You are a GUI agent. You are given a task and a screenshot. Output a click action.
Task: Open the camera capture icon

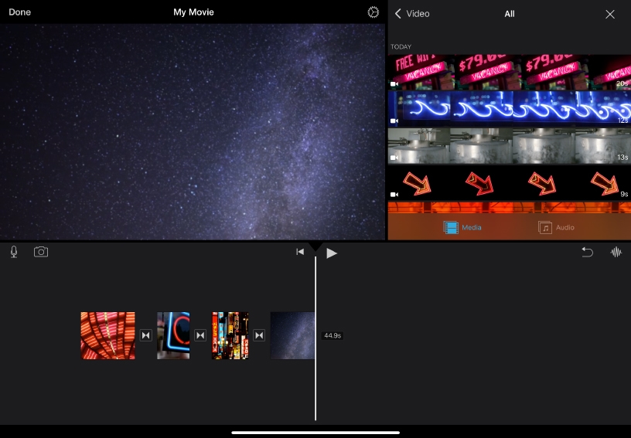click(41, 252)
